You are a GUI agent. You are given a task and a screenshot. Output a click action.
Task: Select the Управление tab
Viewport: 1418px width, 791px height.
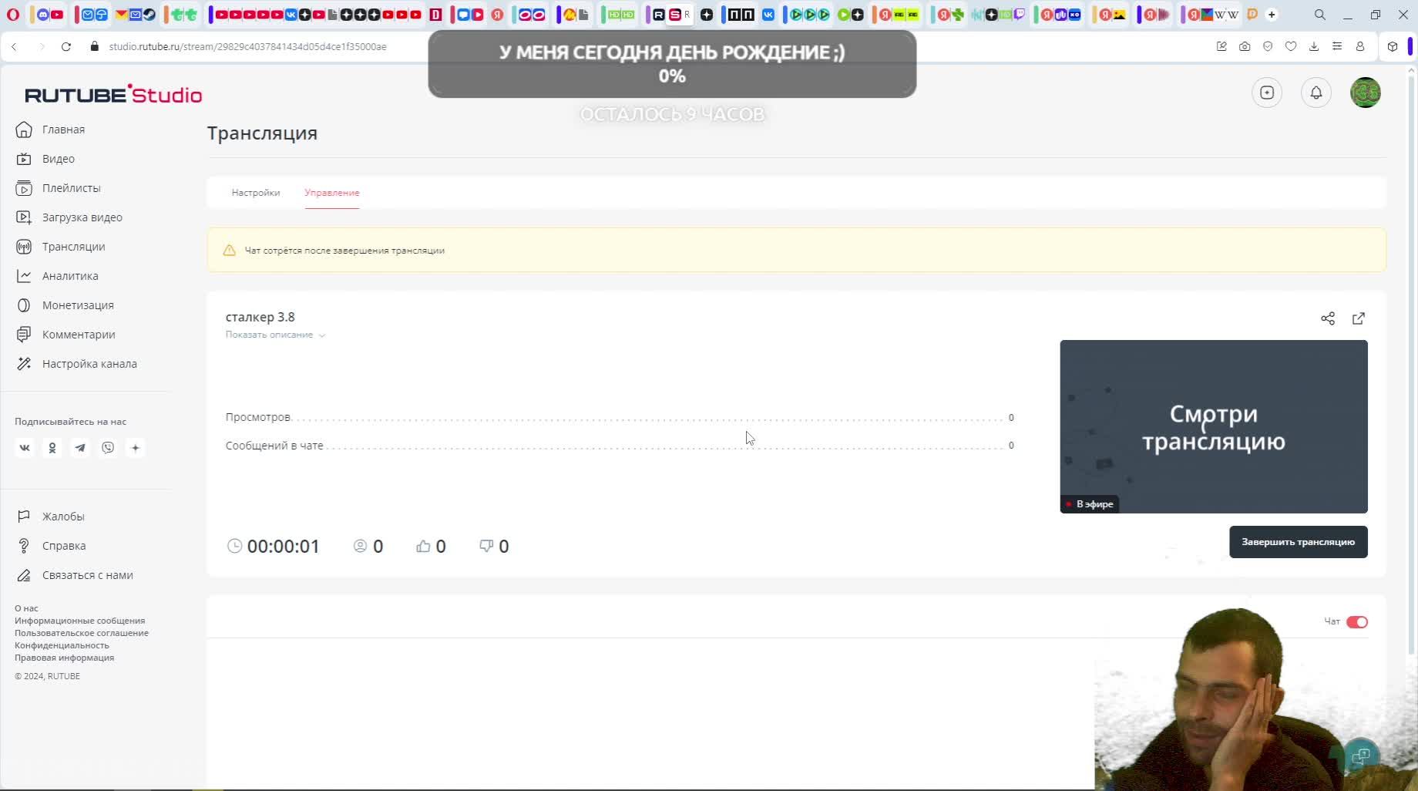point(332,193)
